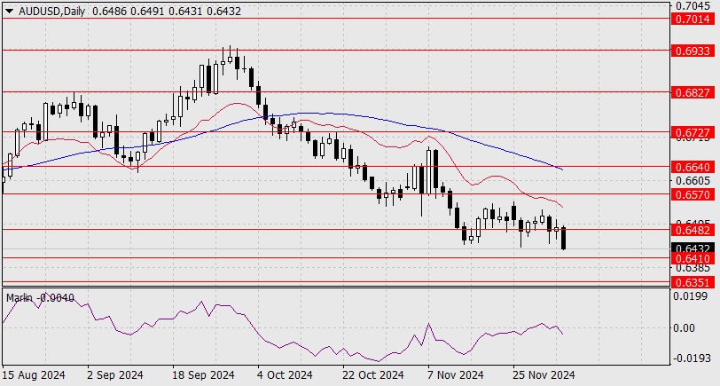Click the 7 Nov 2024 date label

pyautogui.click(x=455, y=375)
